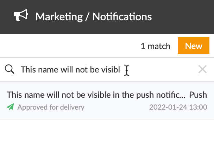Click the "1 match" result count
214x145 pixels.
point(155,46)
